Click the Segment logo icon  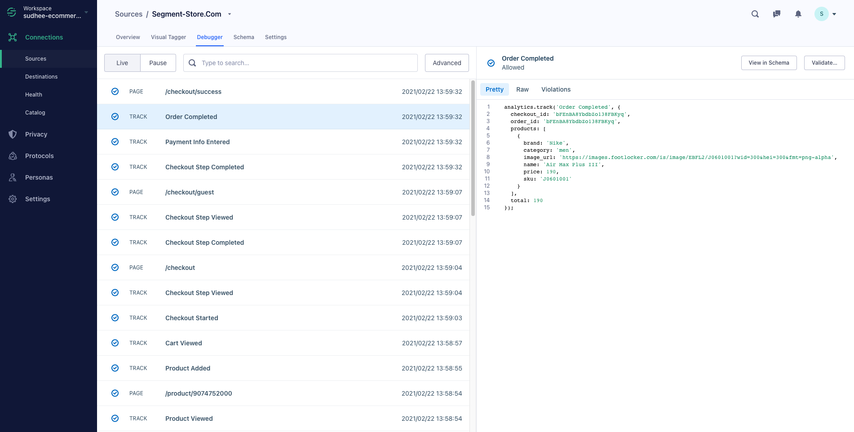pyautogui.click(x=12, y=12)
